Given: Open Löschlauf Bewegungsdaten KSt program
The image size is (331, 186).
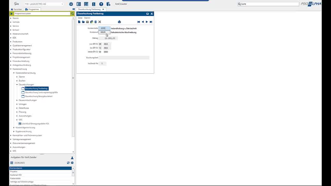Looking at the screenshot, I should pyautogui.click(x=35, y=124).
